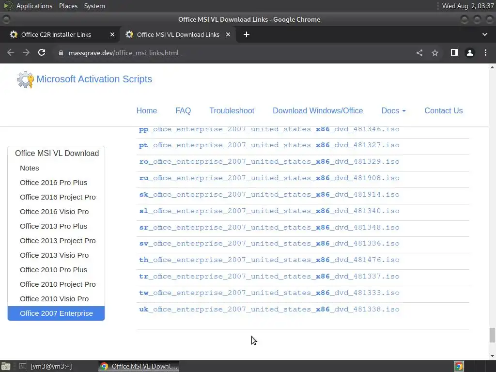Download the th_office_enterprise_2007 ISO link

(269, 260)
